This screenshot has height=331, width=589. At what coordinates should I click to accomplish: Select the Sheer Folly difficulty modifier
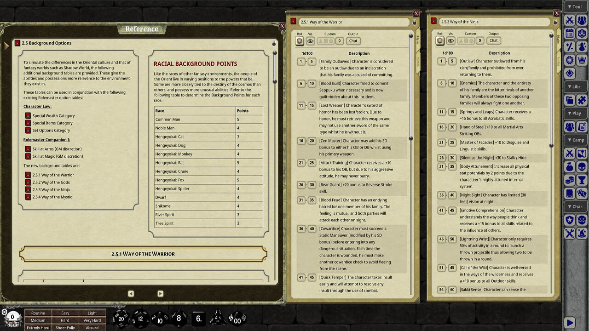coord(65,328)
